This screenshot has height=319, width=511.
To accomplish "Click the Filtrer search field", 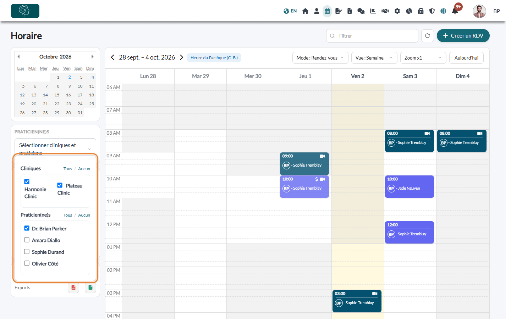I will (372, 36).
